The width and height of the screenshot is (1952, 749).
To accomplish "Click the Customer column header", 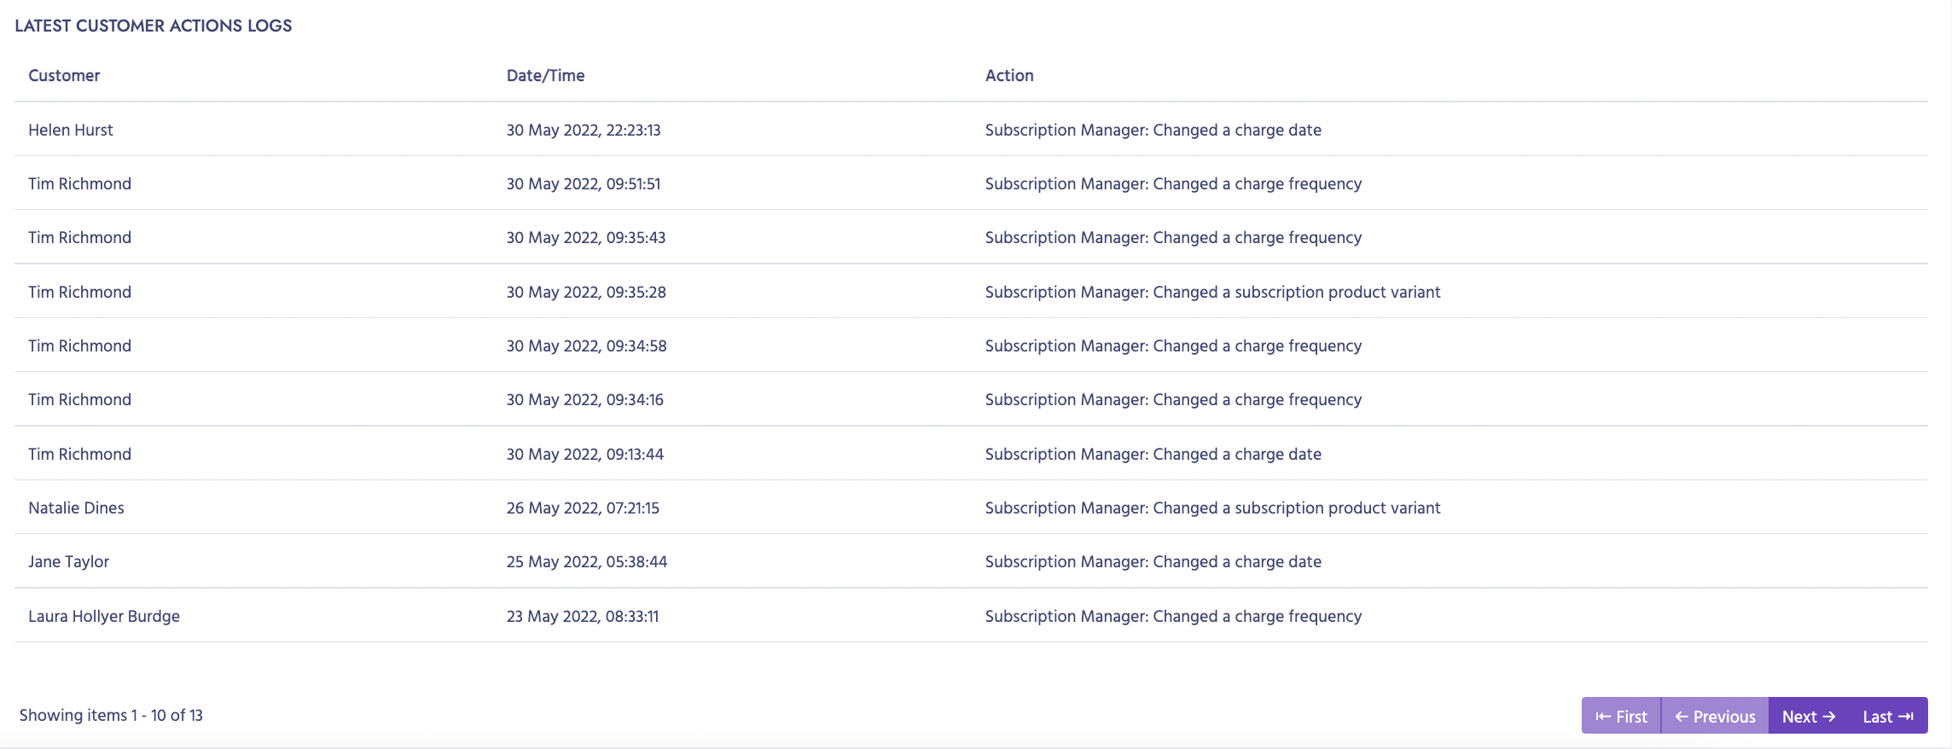I will [x=64, y=75].
